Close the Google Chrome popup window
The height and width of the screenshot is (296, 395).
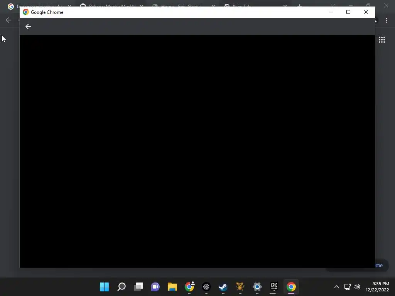pos(366,12)
